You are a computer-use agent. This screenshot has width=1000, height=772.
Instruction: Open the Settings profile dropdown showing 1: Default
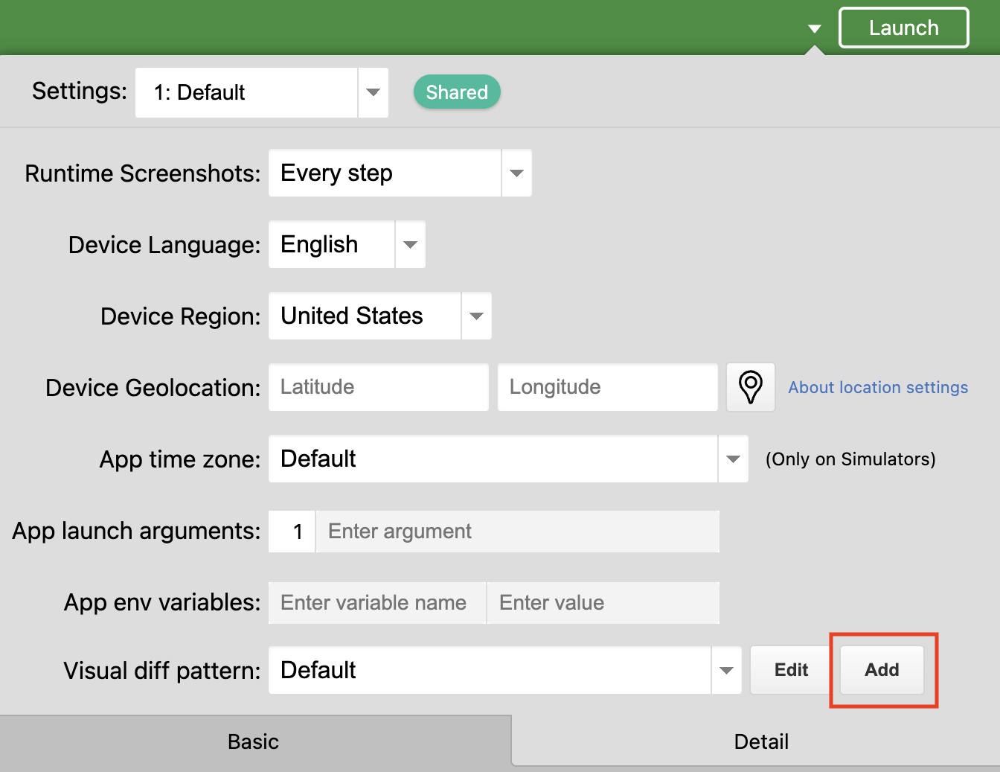(373, 92)
